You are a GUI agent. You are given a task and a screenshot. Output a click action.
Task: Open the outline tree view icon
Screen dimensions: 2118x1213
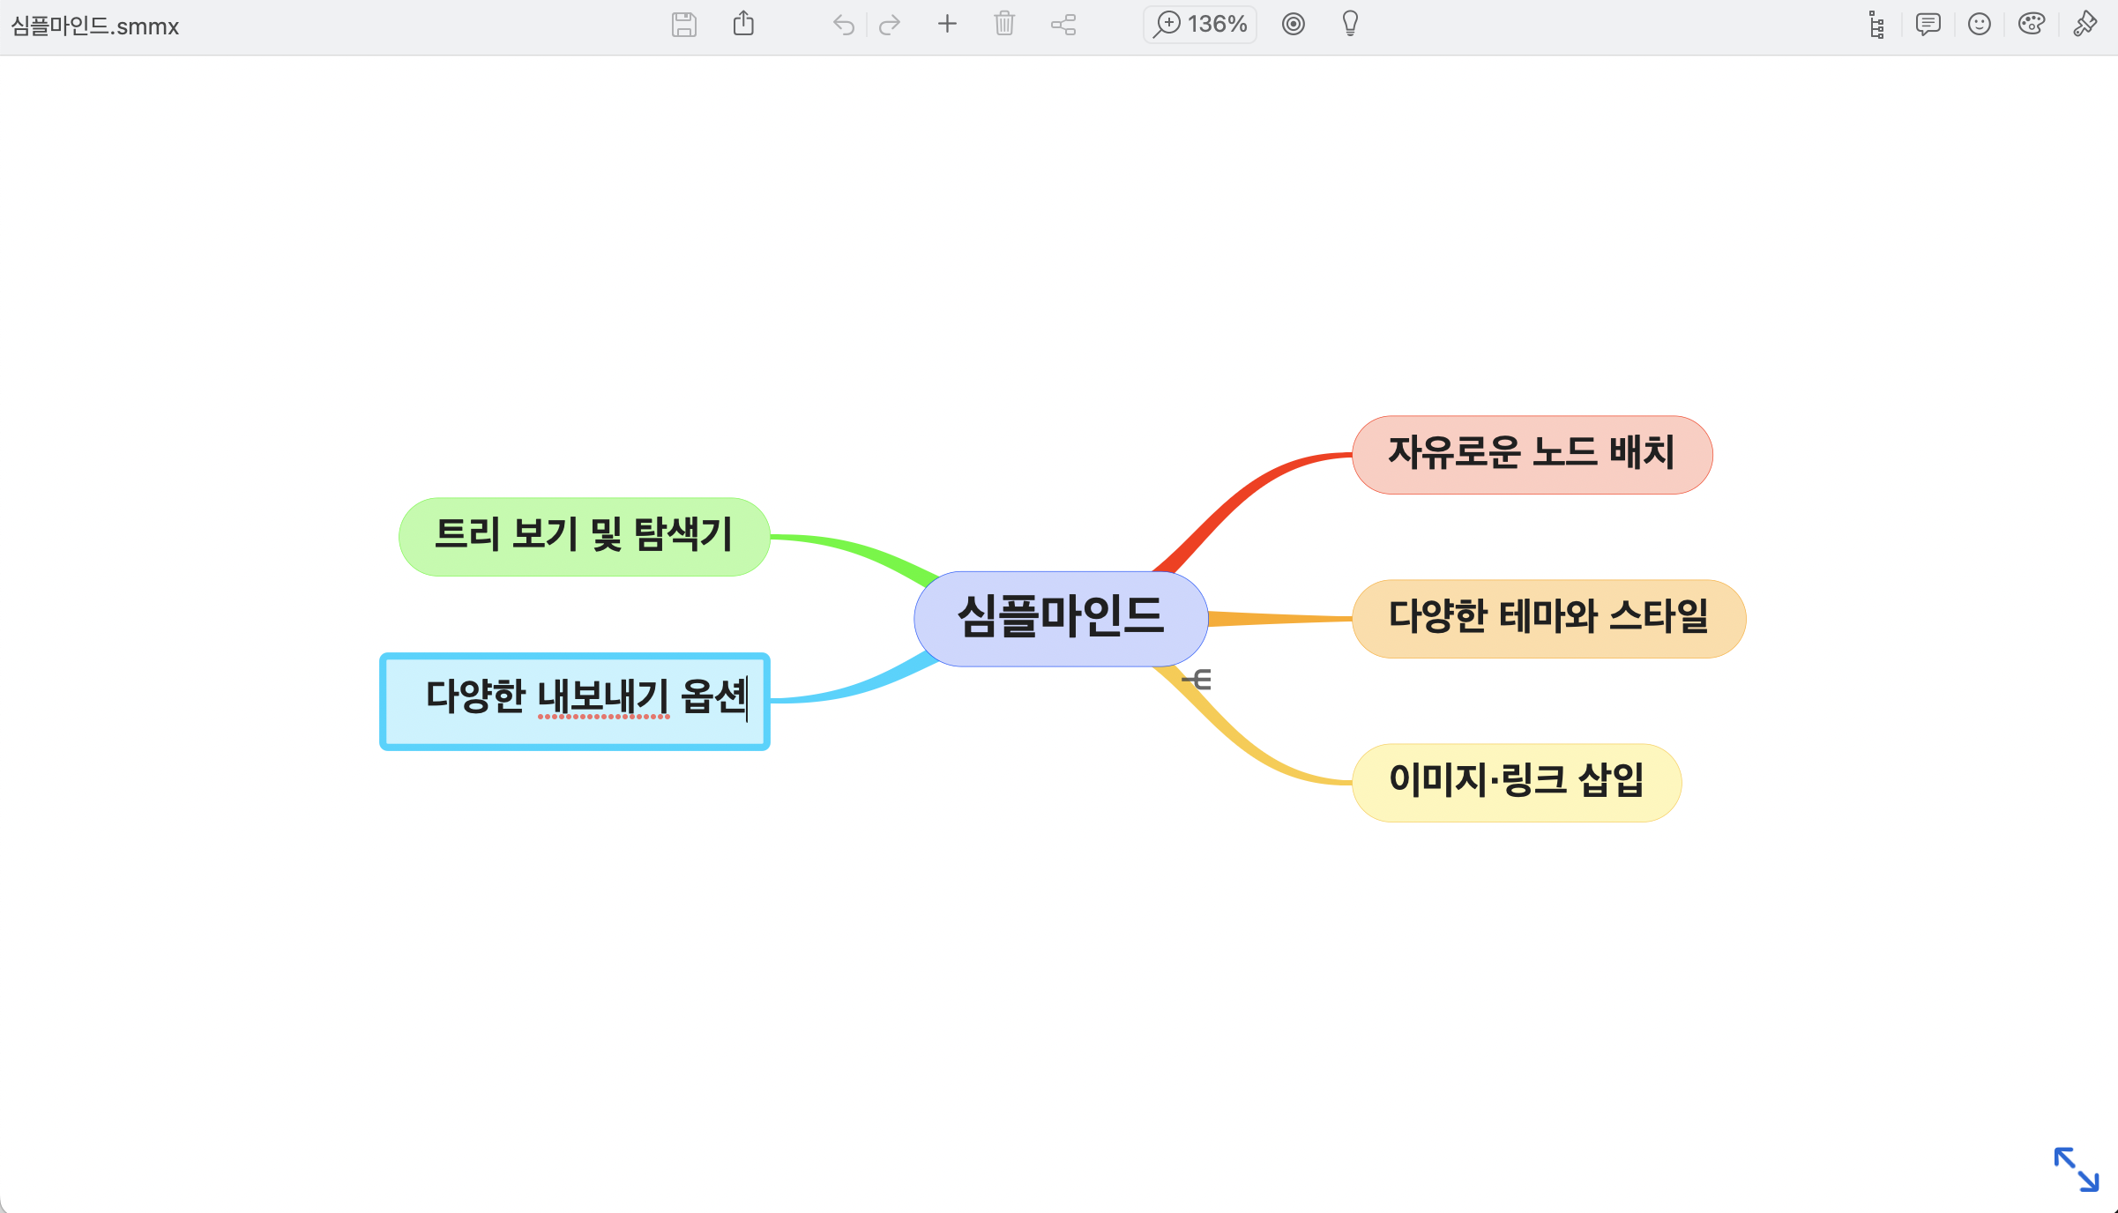[x=1876, y=25]
